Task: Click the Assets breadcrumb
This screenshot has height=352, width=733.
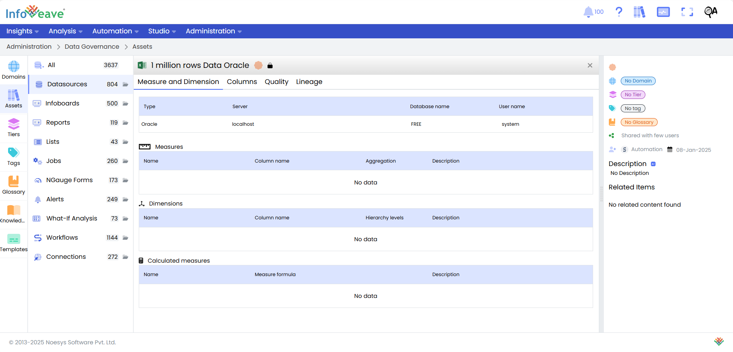Action: [x=142, y=47]
